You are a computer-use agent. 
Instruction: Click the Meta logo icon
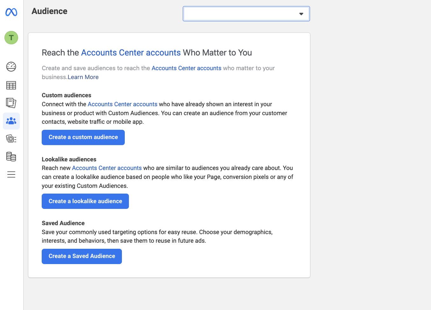coord(11,12)
